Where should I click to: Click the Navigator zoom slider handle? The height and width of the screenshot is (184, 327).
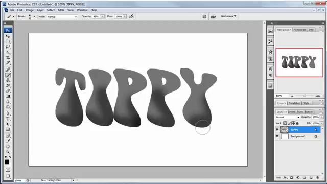click(x=305, y=96)
